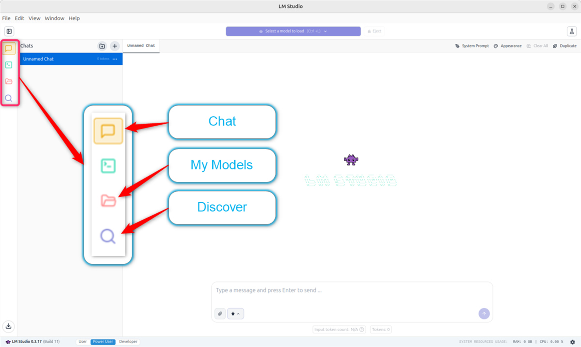Click the LM Studio 0.3.17 version label
The width and height of the screenshot is (581, 347).
click(x=32, y=342)
